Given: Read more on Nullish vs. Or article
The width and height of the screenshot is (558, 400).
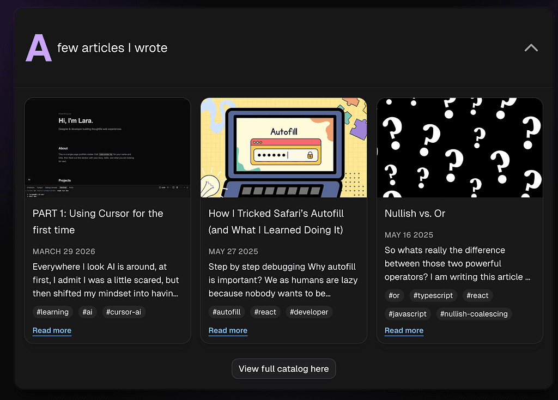Looking at the screenshot, I should [404, 330].
